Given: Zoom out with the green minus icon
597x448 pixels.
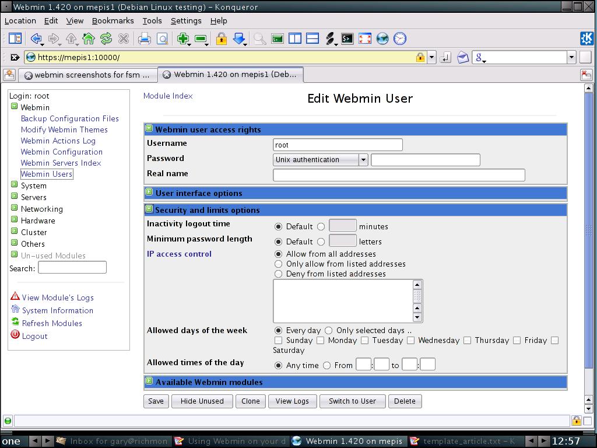Looking at the screenshot, I should (201, 38).
